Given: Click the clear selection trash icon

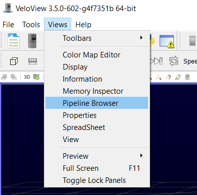Looking at the screenshot, I should click(x=187, y=77).
